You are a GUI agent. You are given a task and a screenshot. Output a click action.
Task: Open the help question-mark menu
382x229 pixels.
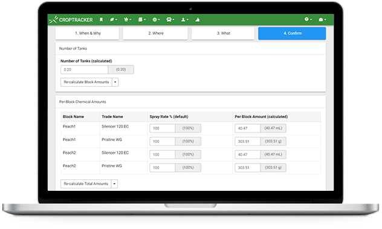point(308,19)
